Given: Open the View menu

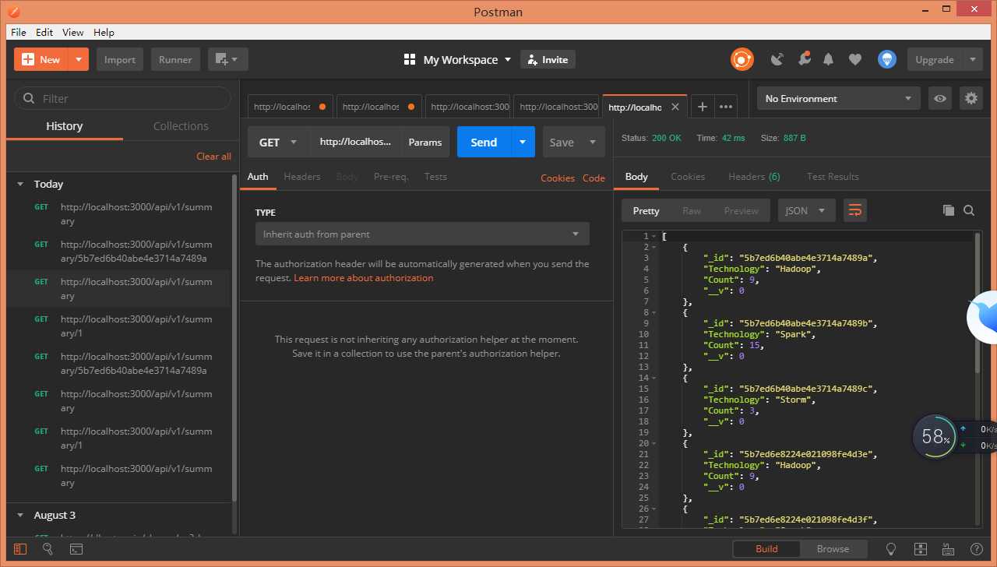Looking at the screenshot, I should click(73, 32).
